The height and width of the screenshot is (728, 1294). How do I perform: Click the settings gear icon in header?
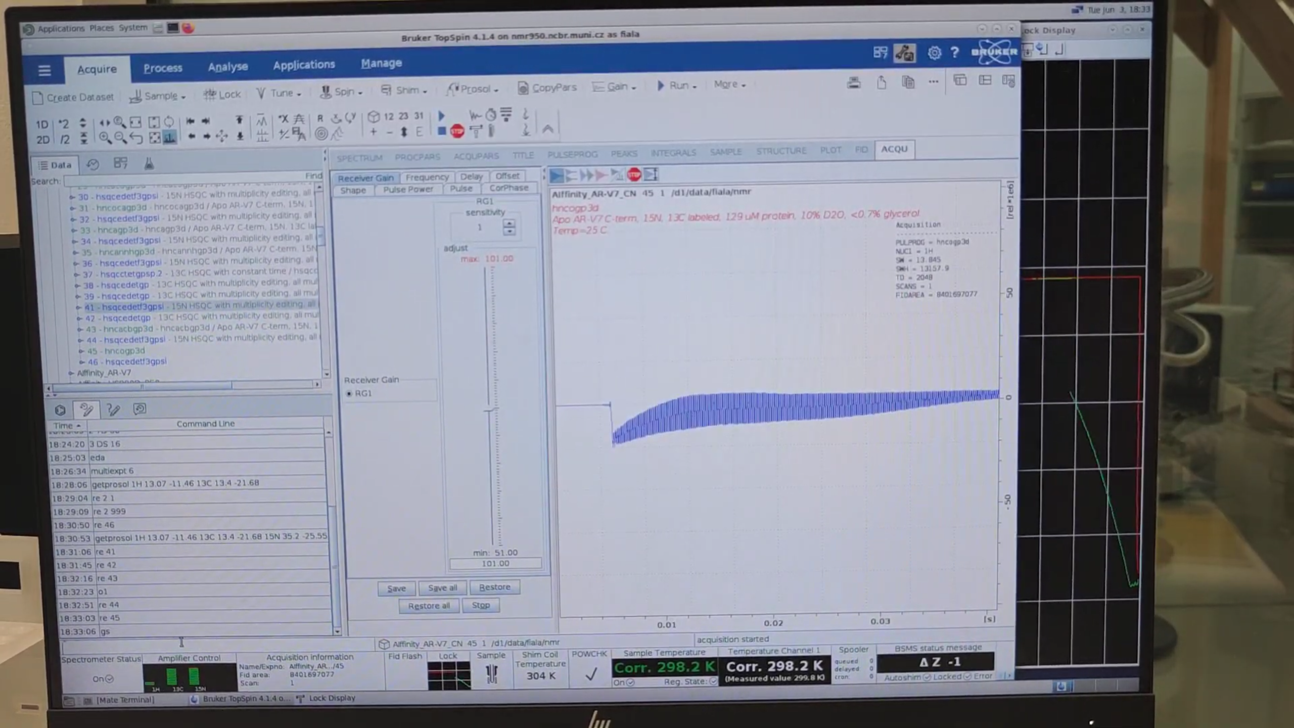pyautogui.click(x=934, y=53)
